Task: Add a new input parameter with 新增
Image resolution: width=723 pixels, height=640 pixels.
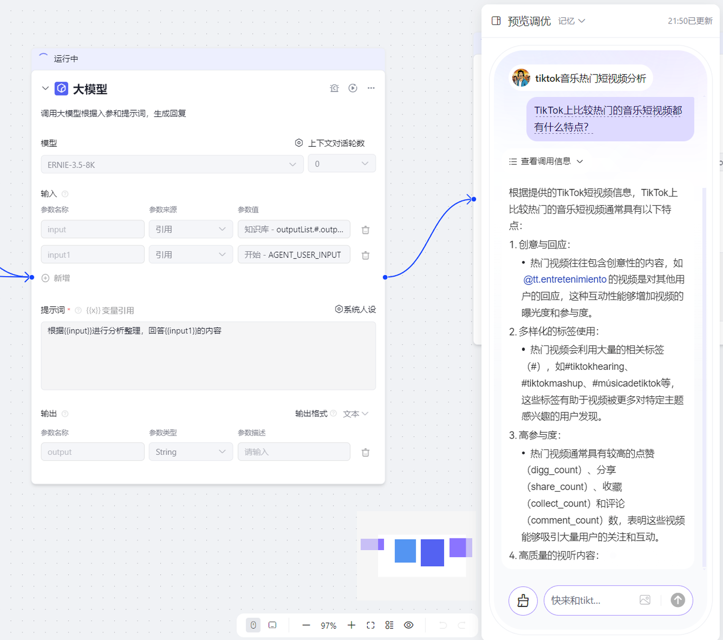Action: [56, 278]
